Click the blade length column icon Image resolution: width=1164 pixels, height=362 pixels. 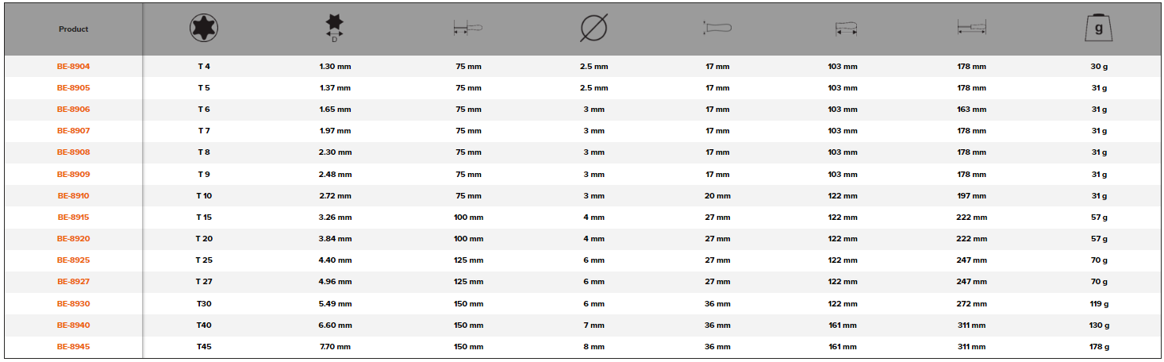tap(468, 29)
